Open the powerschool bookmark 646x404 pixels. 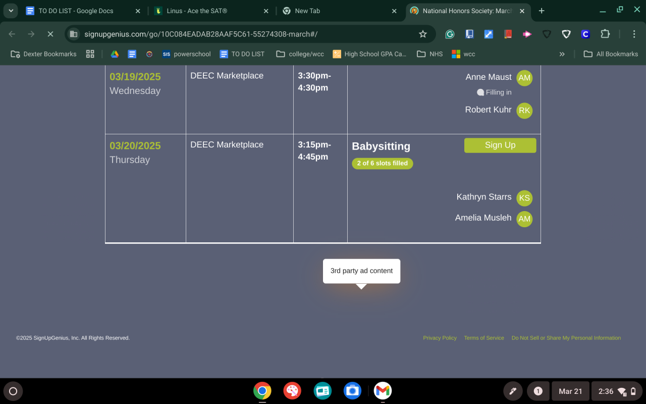click(186, 54)
